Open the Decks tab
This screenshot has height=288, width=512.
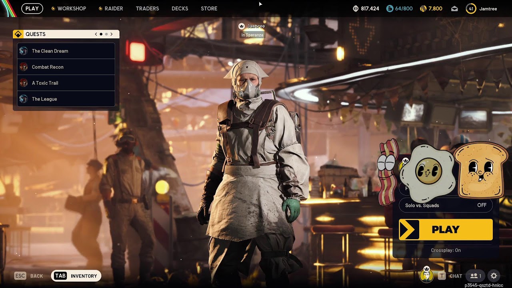click(x=180, y=8)
